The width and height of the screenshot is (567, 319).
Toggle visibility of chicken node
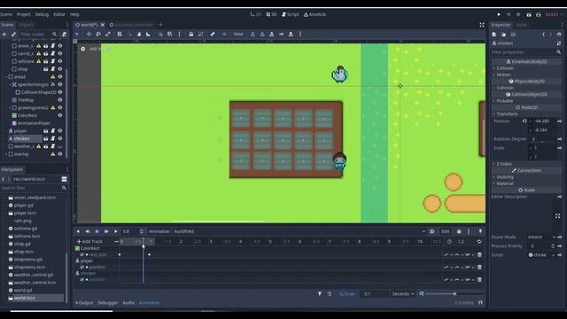pyautogui.click(x=60, y=138)
